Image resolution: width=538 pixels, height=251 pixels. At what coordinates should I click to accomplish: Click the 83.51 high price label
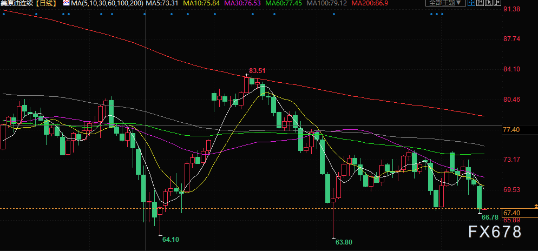pos(257,71)
